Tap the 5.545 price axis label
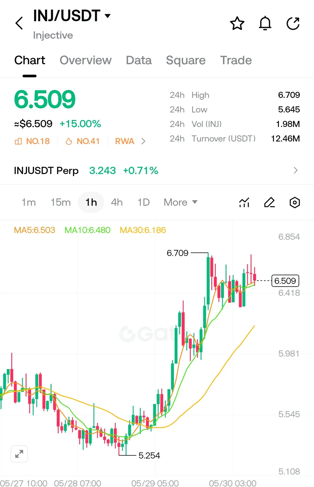 pos(289,414)
